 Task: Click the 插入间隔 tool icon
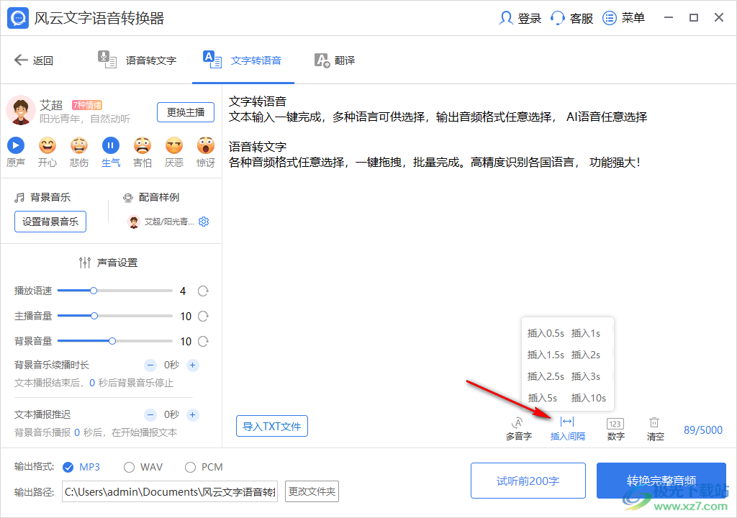pyautogui.click(x=567, y=422)
